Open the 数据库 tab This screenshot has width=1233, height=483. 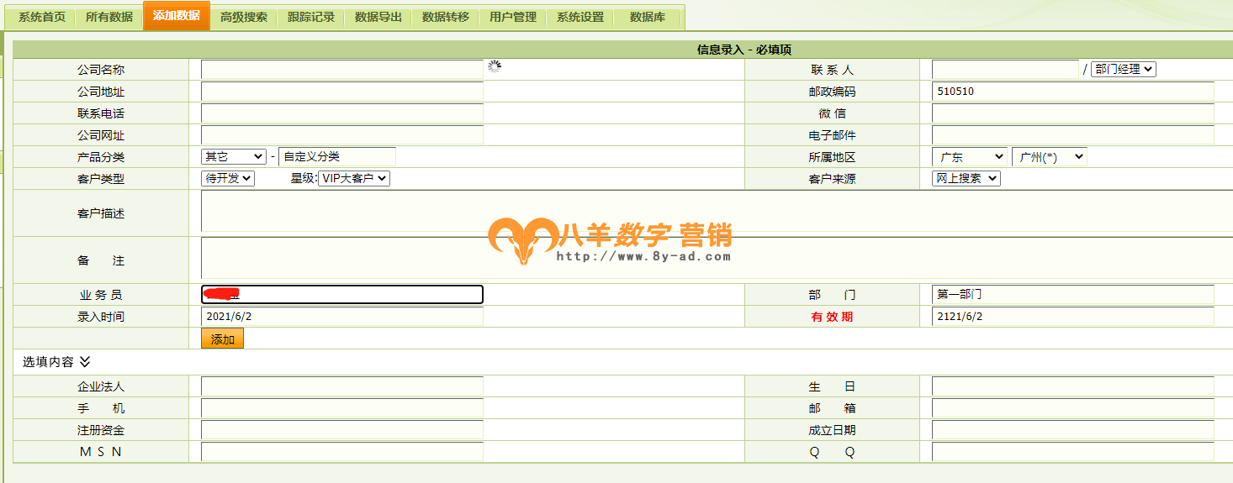[648, 18]
